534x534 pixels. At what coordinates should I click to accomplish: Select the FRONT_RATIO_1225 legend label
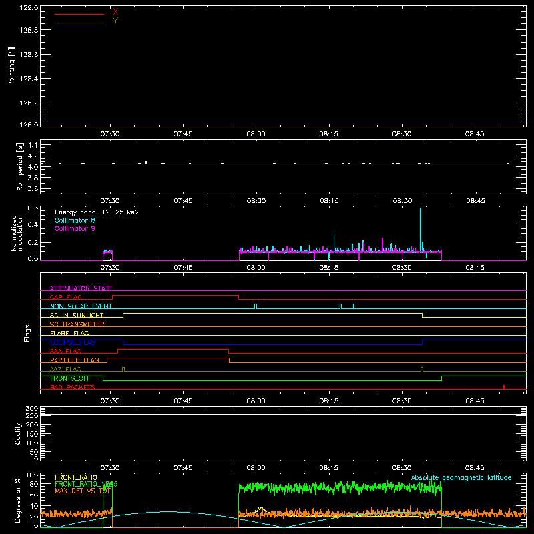coord(86,484)
